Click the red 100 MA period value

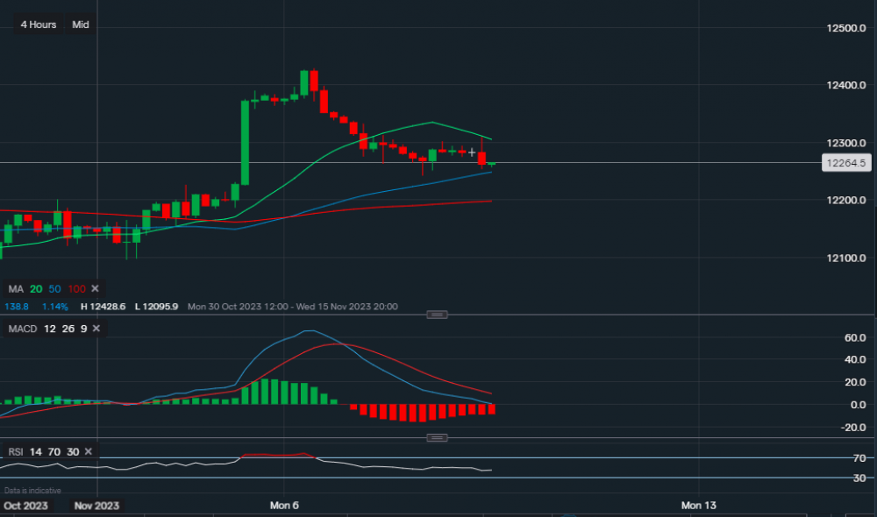tap(76, 289)
